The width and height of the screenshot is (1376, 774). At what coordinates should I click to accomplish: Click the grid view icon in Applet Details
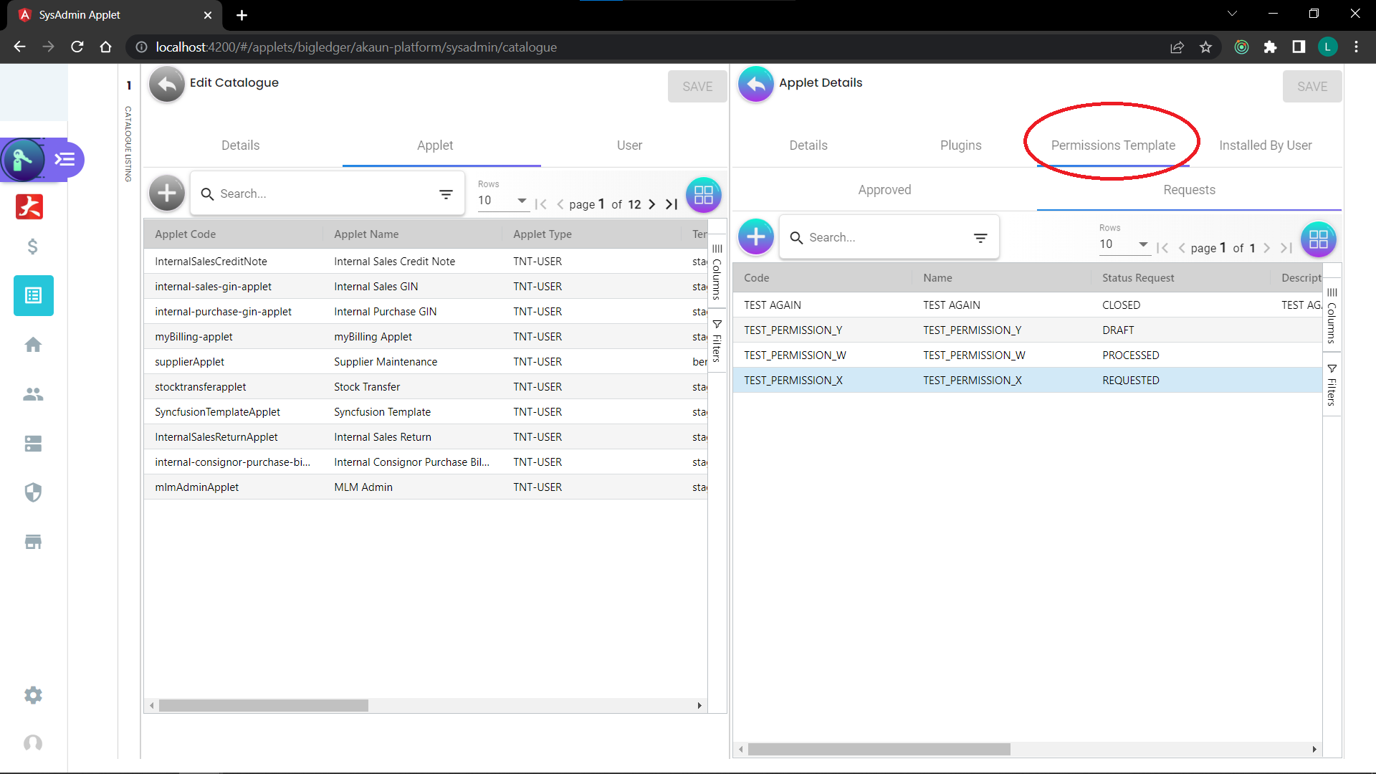pos(1318,239)
